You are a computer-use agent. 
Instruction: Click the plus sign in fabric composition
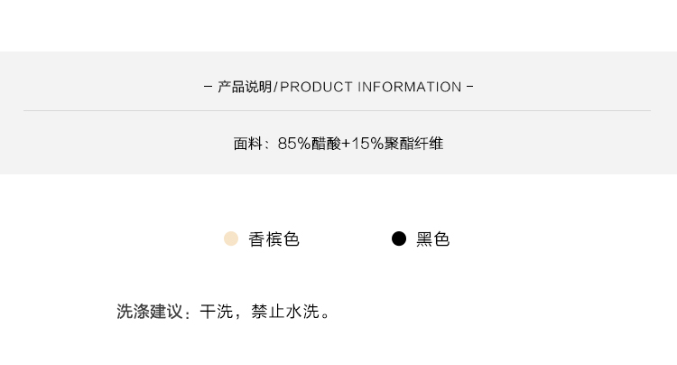point(346,144)
